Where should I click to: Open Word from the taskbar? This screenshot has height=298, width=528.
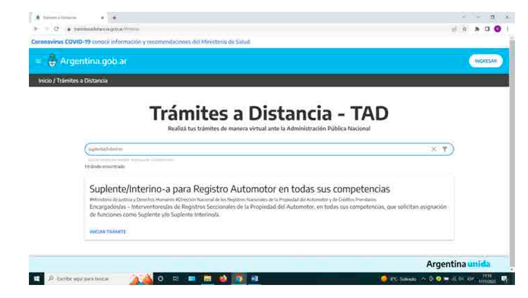coord(255,279)
